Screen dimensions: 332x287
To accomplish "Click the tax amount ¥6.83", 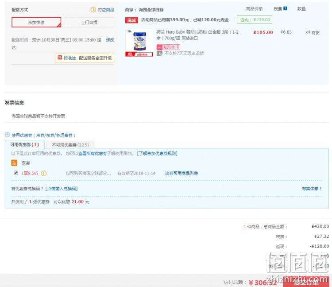I will [286, 32].
